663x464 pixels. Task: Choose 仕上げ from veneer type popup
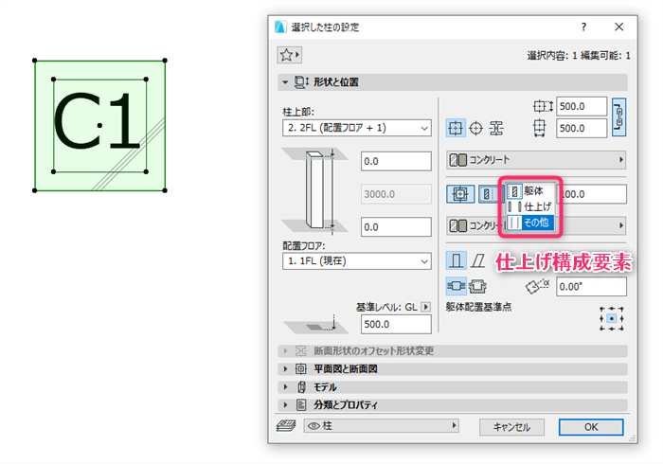pos(530,206)
